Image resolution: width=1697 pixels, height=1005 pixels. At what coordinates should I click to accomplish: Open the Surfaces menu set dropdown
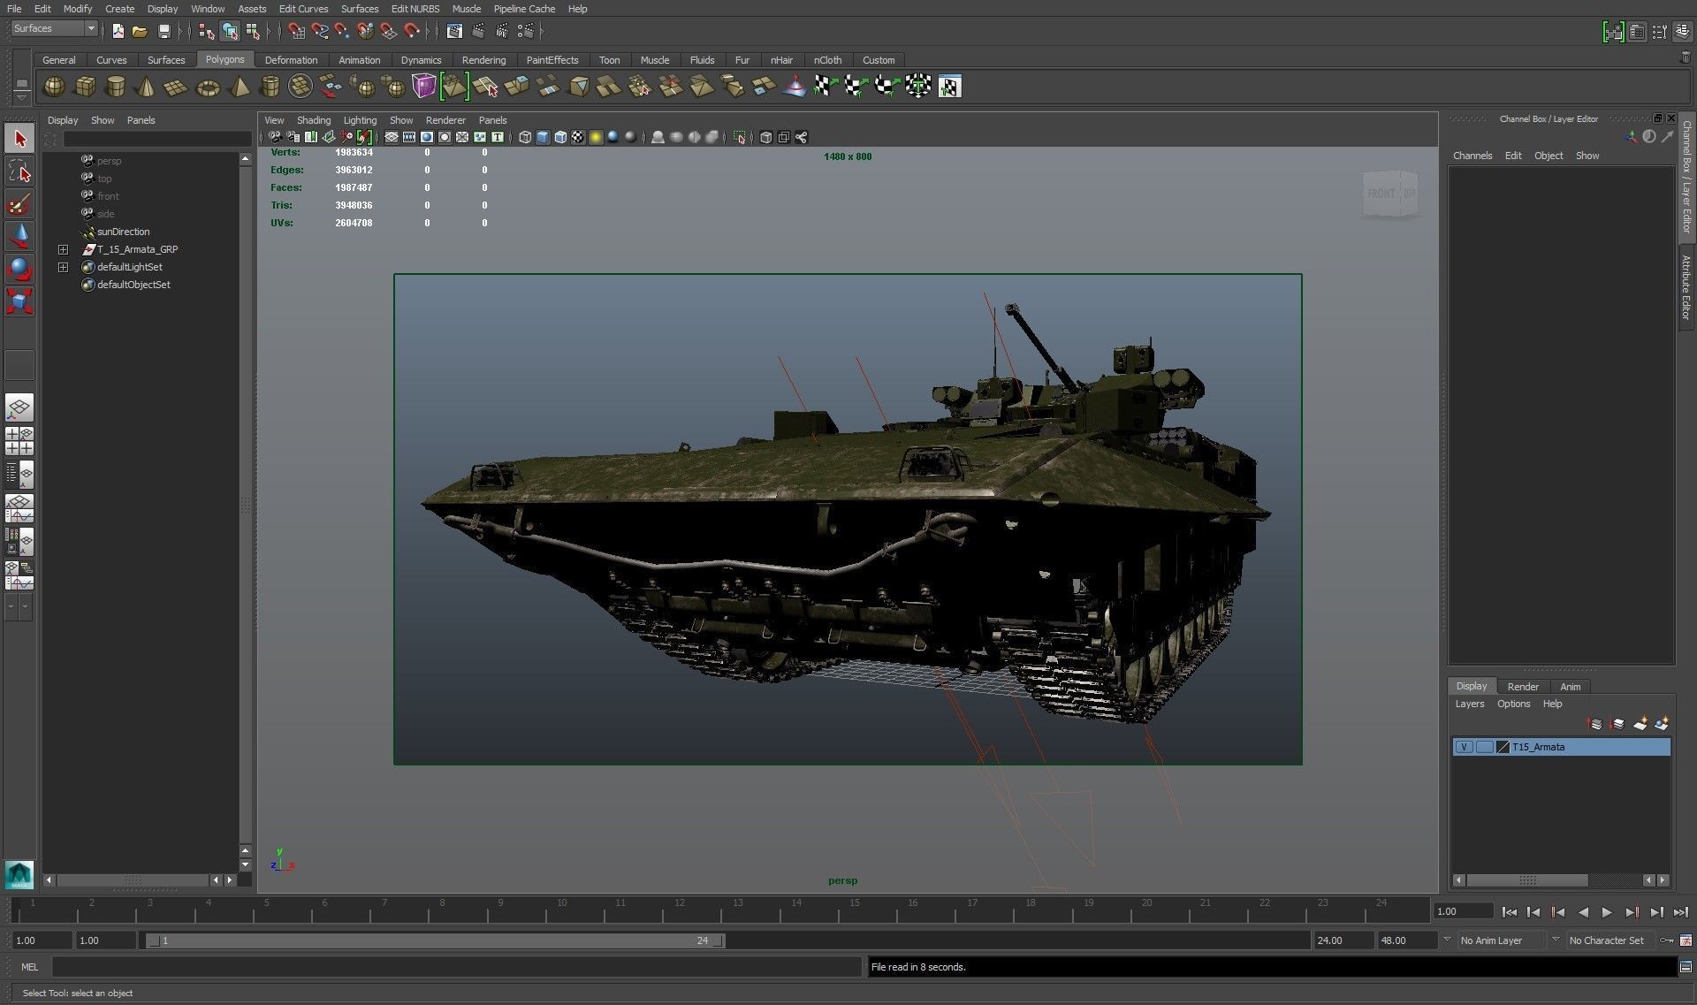[x=54, y=29]
